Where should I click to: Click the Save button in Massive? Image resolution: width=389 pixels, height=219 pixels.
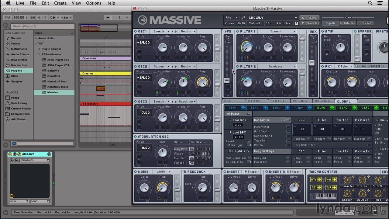[313, 18]
